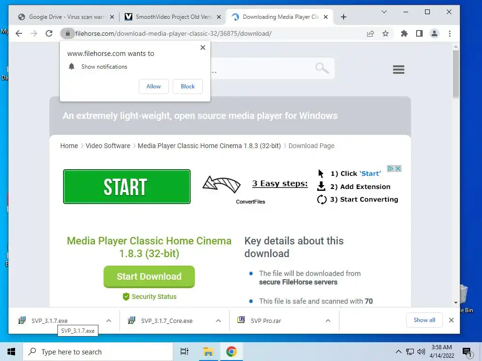Open the SVP_3.1.7_Core.exe download
The width and height of the screenshot is (482, 361).
pyautogui.click(x=167, y=321)
